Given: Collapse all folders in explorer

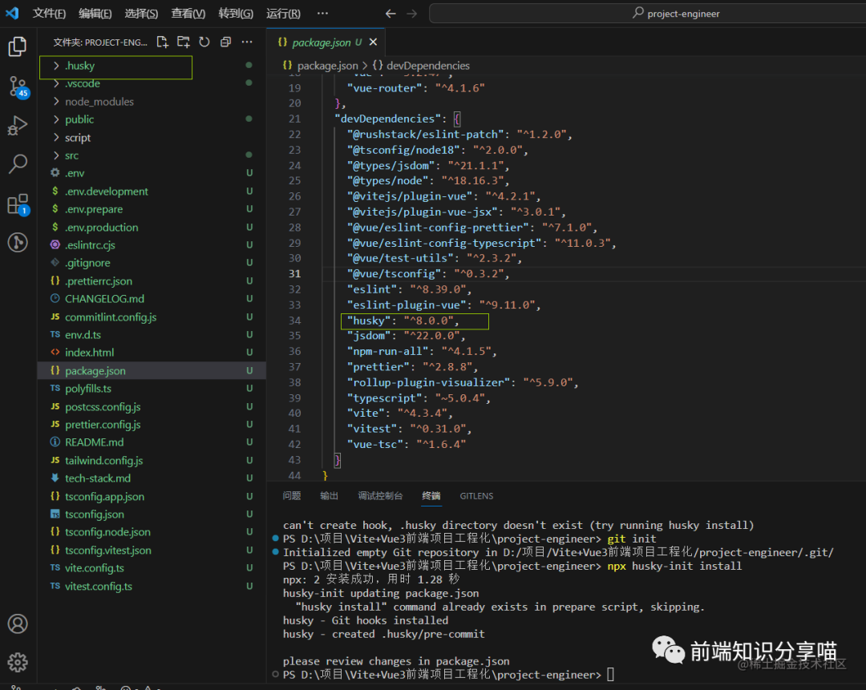Looking at the screenshot, I should (x=225, y=42).
